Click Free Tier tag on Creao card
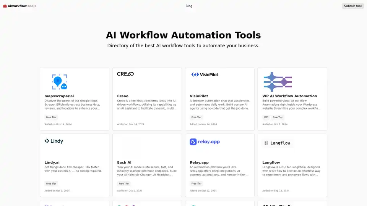 pos(124,117)
